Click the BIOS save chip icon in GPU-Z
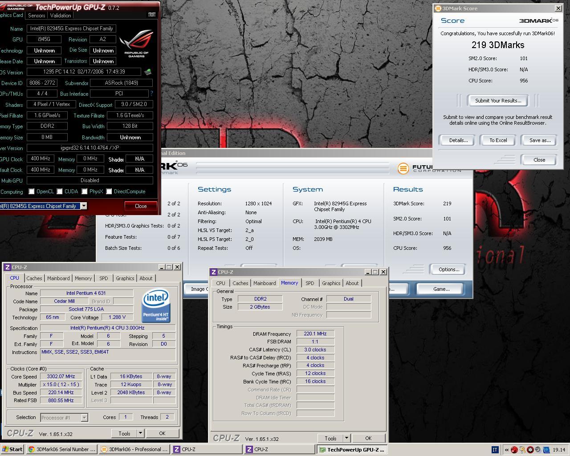 (148, 72)
